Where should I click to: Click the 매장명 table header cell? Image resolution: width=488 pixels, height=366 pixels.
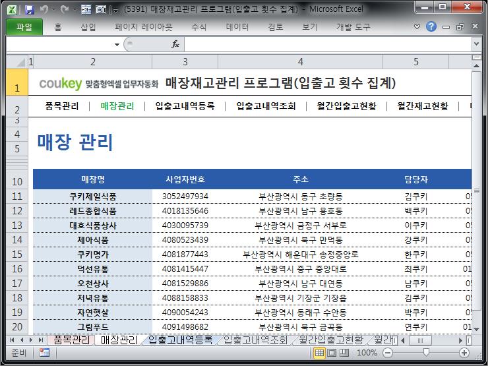click(x=93, y=179)
